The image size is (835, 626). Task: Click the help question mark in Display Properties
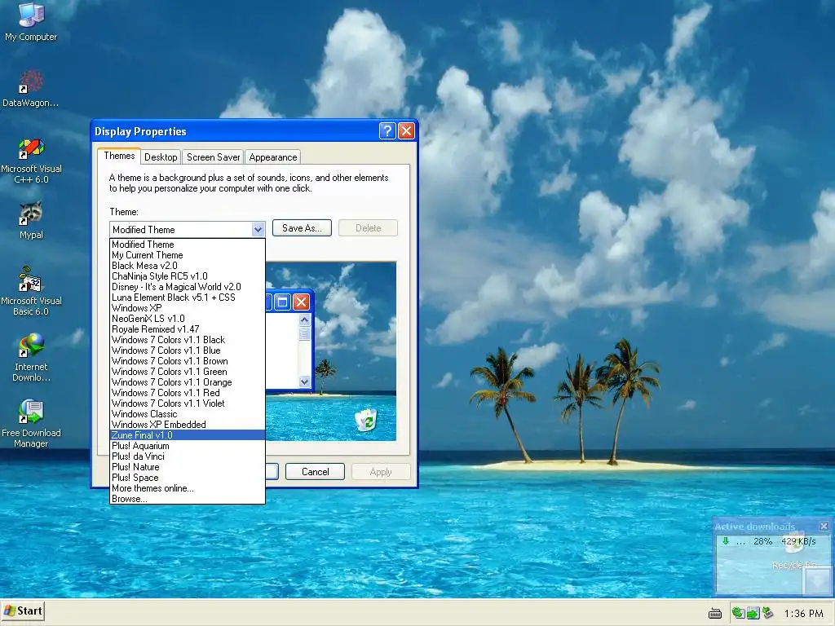click(x=387, y=131)
